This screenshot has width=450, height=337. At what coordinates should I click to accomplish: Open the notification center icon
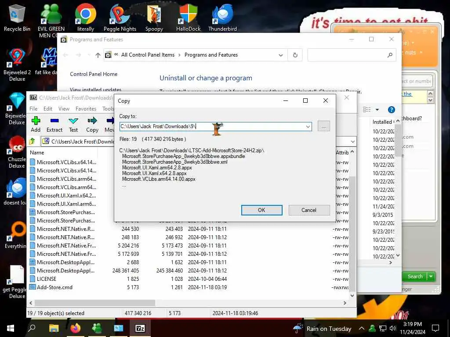point(435,328)
